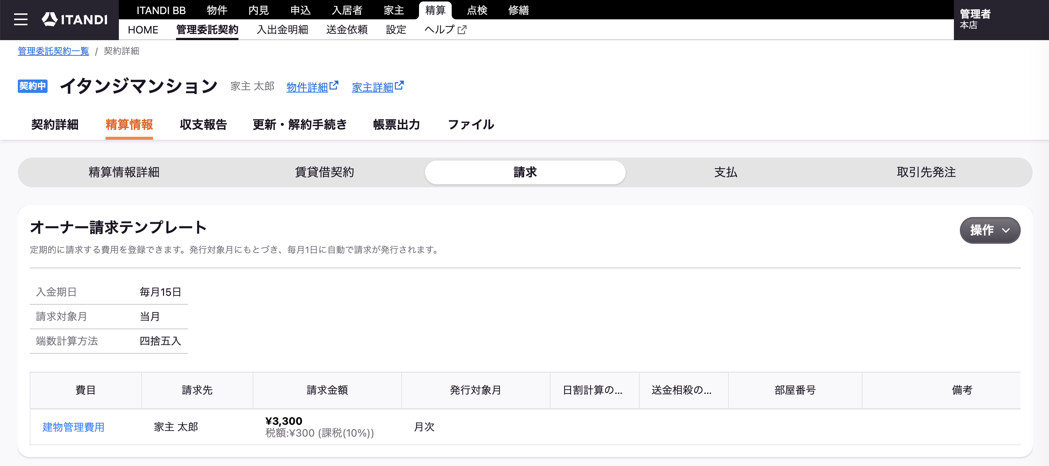This screenshot has width=1049, height=466.
Task: Click the external link icon beside 家主詳細
Action: coord(399,85)
